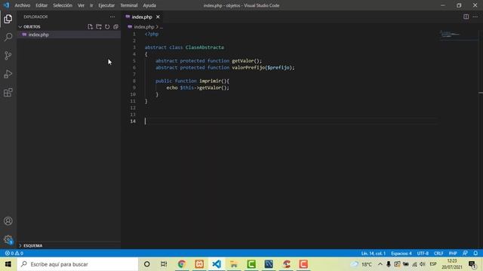Click line number 14 in the gutter
483x271 pixels.
tap(133, 121)
